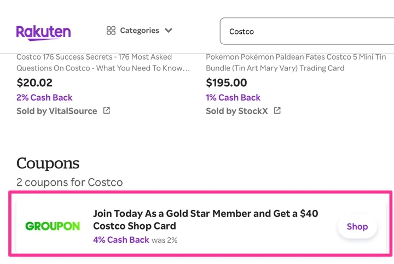The image size is (394, 264).
Task: Click the Rakuten logo
Action: [43, 32]
